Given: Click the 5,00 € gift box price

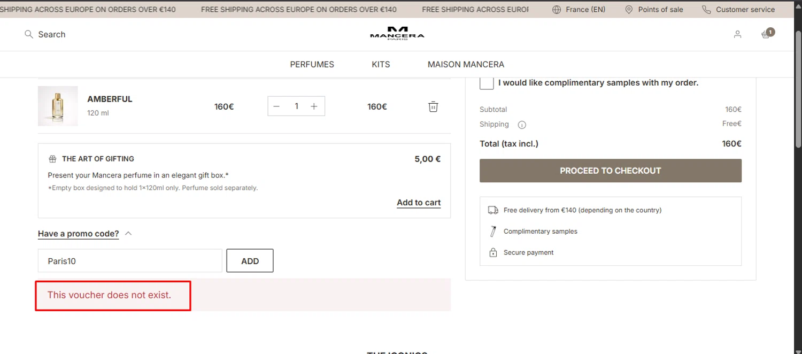Looking at the screenshot, I should click(428, 159).
